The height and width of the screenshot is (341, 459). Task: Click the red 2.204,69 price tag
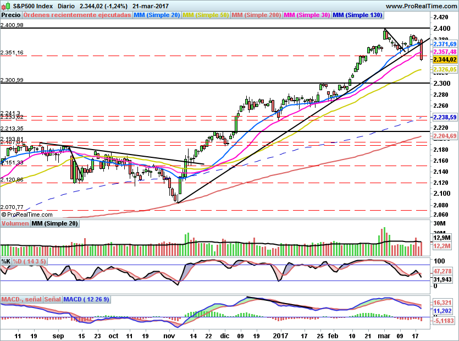tap(445, 136)
